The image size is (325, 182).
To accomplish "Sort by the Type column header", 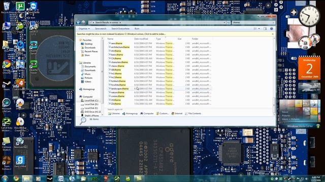I will (158, 39).
